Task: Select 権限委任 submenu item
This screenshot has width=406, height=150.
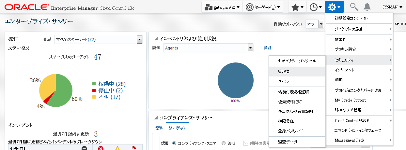Action: click(297, 121)
